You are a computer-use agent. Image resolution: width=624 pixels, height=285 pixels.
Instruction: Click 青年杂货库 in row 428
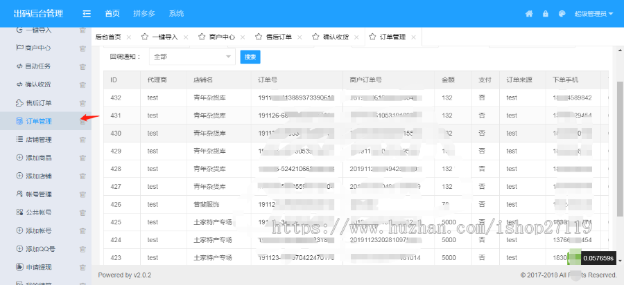click(209, 169)
